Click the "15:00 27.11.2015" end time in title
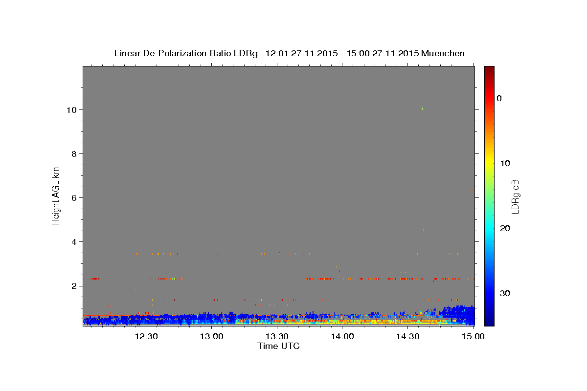This screenshot has width=587, height=391. (382, 53)
